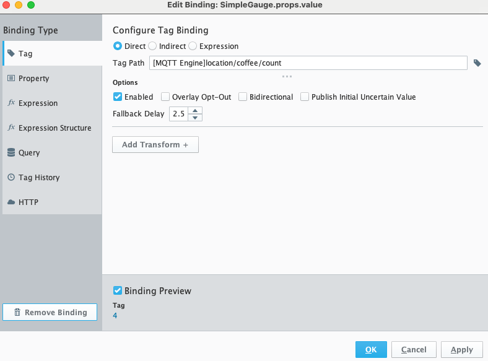This screenshot has height=361, width=488.
Task: Minimize the window with the yellow button
Action: pyautogui.click(x=19, y=5)
